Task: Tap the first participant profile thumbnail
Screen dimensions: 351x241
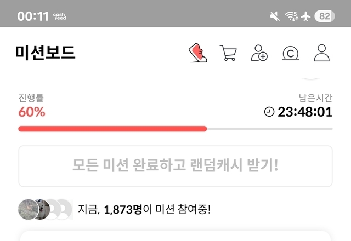Action: click(28, 209)
